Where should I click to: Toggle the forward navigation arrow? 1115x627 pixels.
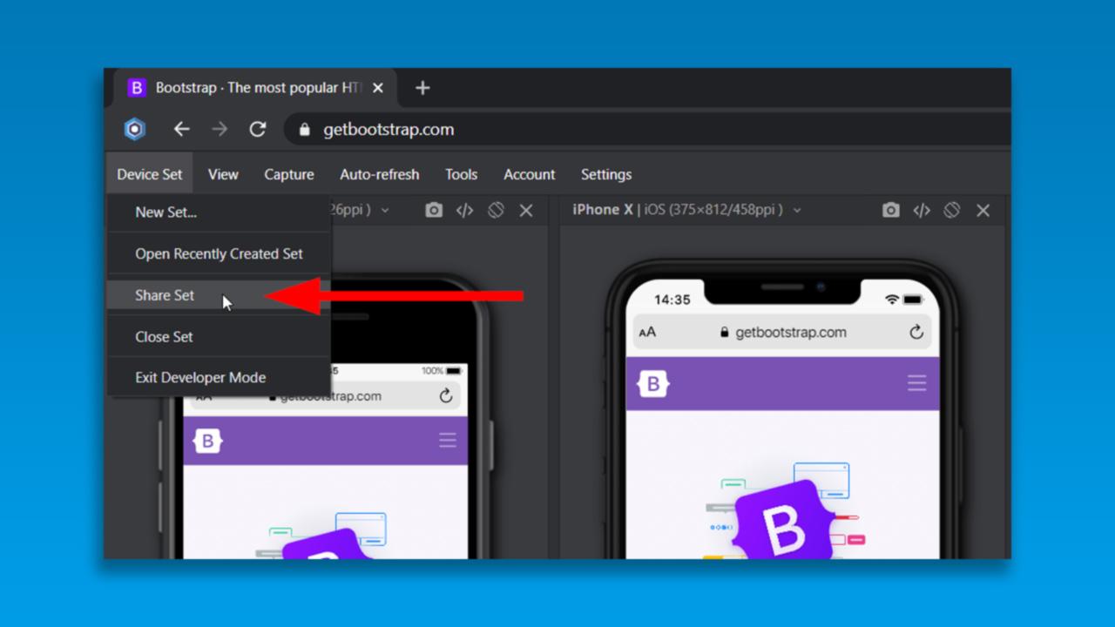pos(220,128)
